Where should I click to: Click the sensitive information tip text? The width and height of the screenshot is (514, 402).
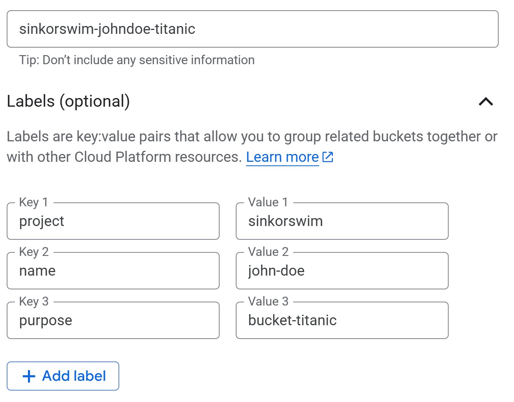point(137,60)
